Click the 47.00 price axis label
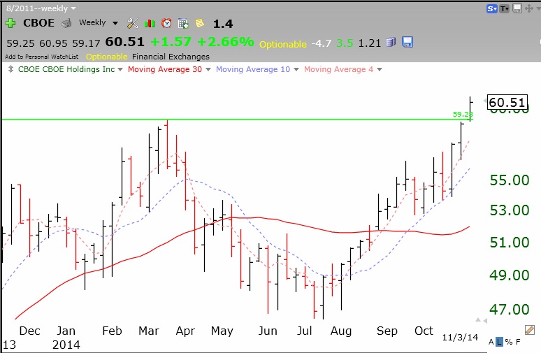541x353 pixels. click(x=510, y=310)
